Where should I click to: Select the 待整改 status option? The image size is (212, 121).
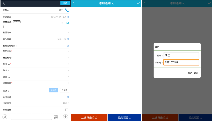click(53, 90)
